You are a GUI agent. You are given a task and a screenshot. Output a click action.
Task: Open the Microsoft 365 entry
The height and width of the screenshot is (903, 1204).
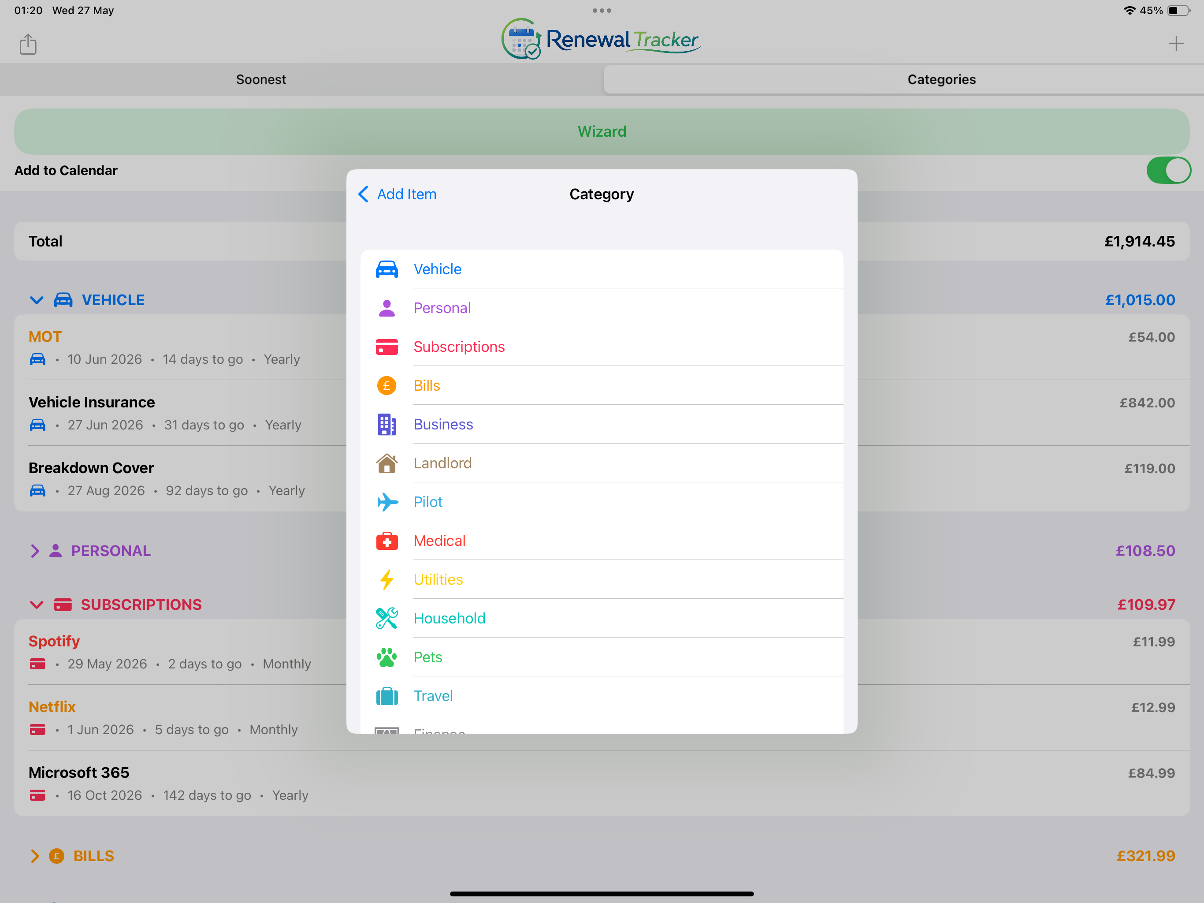(602, 783)
